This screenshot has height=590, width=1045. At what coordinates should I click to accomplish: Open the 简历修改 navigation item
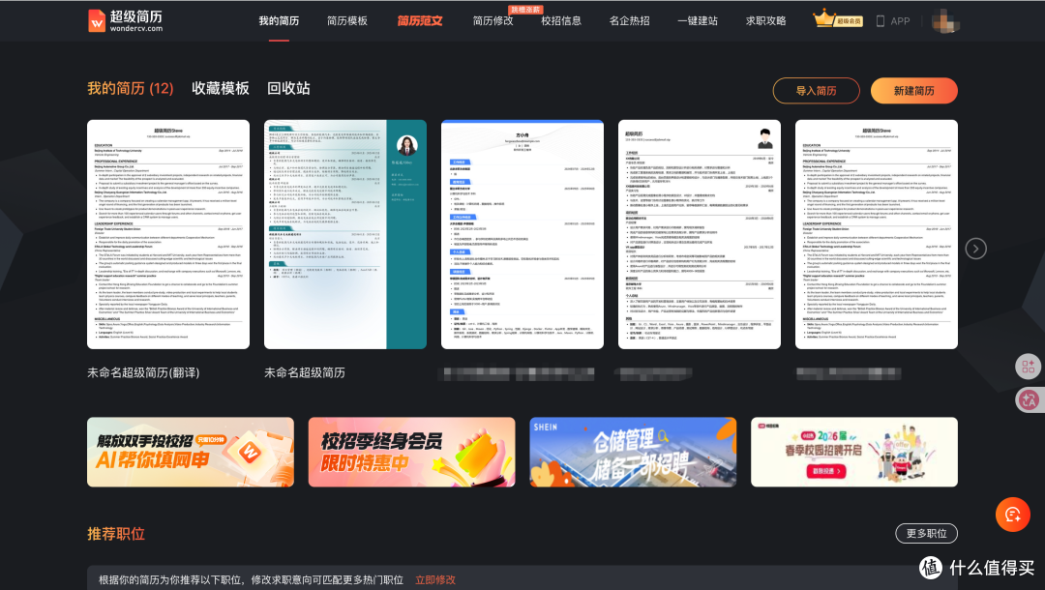(493, 20)
